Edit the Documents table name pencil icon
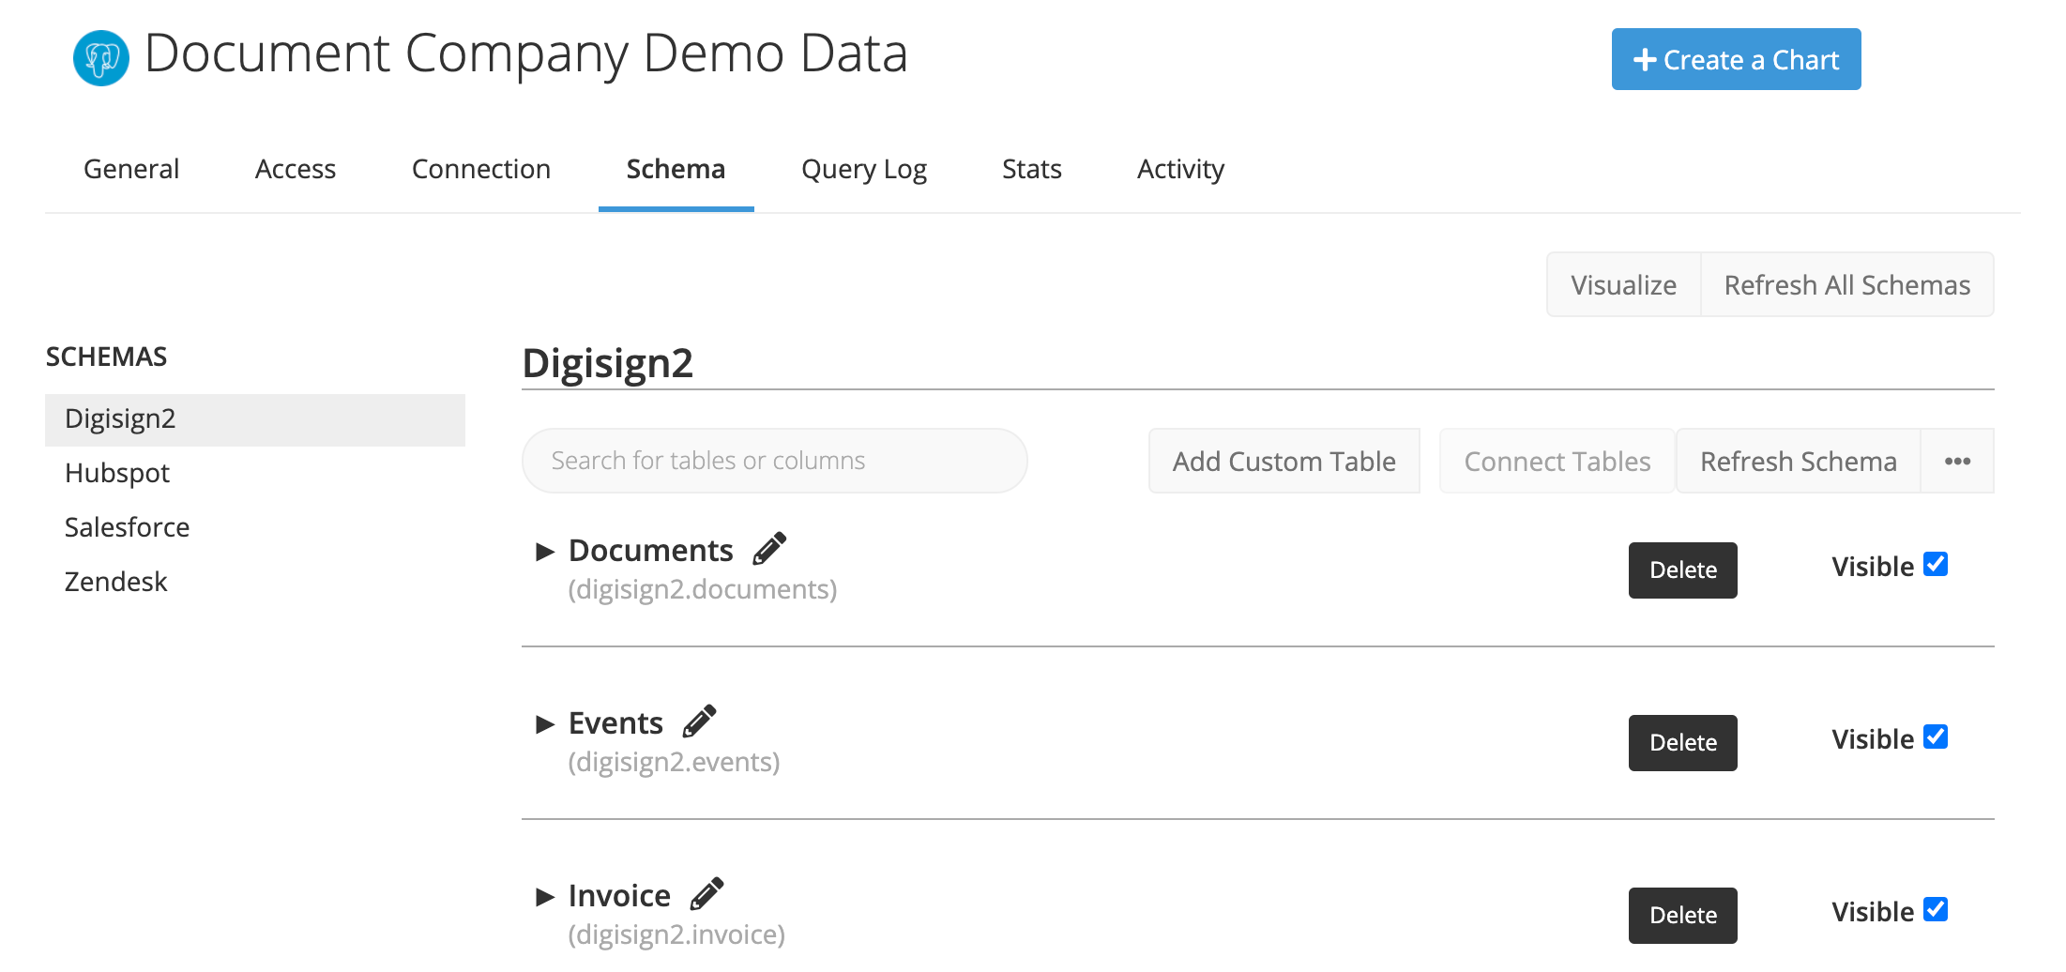Viewport: 2066px width, 972px height. point(769,549)
